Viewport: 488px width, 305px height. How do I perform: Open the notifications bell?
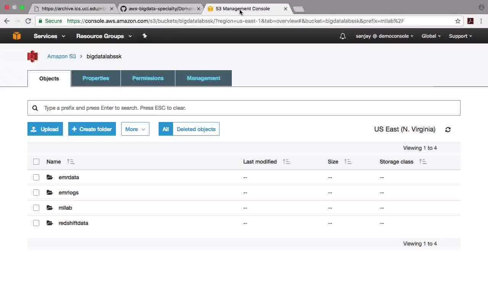[343, 36]
